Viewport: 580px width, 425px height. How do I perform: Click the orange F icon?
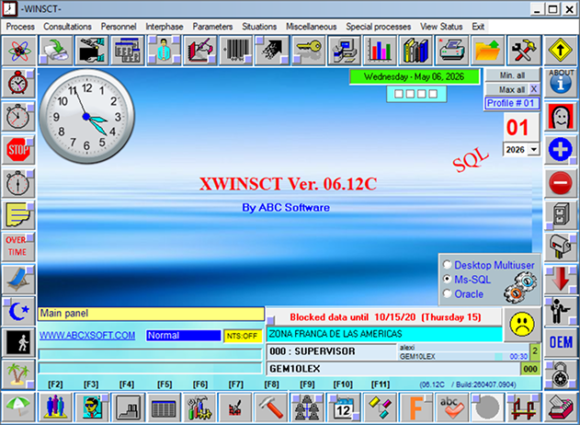click(x=415, y=408)
